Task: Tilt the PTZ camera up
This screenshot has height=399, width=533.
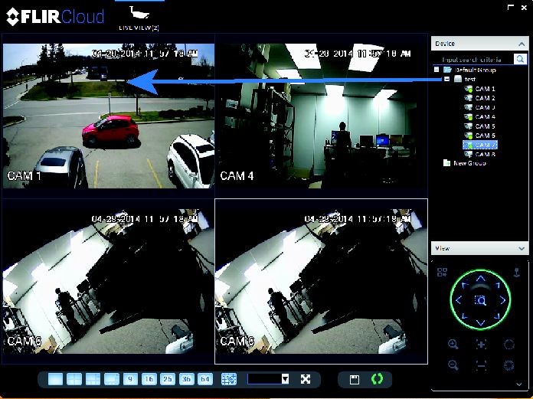Action: (x=481, y=279)
